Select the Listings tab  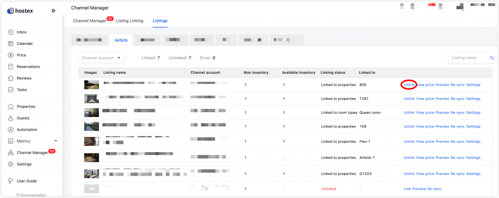[x=160, y=20]
